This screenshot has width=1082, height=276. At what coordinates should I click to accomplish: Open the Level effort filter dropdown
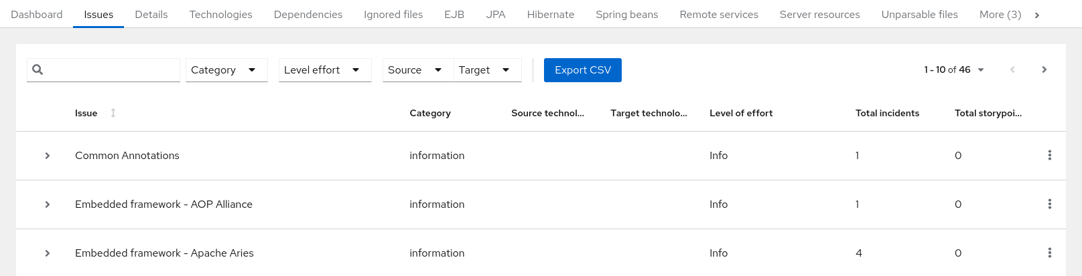coord(324,70)
